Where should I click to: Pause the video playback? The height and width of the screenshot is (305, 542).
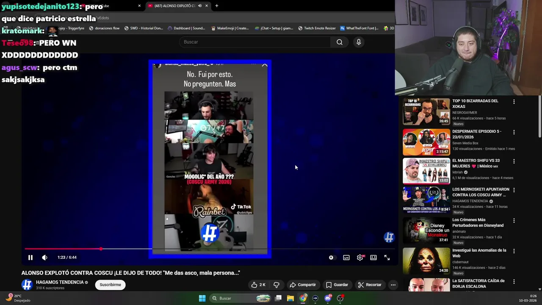pos(30,258)
